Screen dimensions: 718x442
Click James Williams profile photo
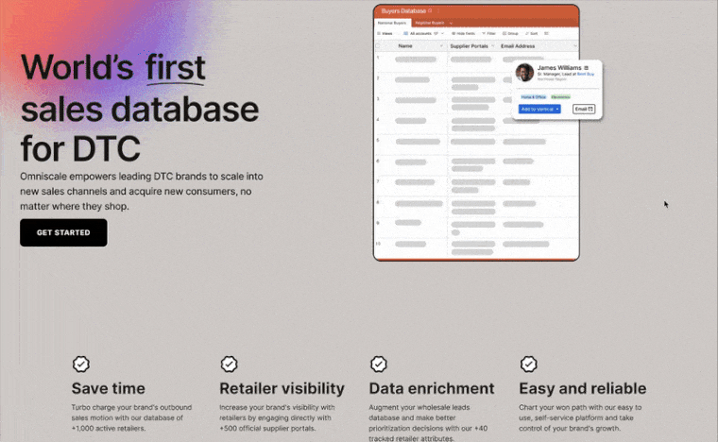point(524,73)
